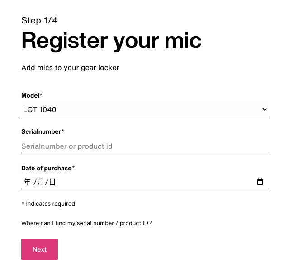Click the 'Step 1/4' progress text

click(x=39, y=20)
